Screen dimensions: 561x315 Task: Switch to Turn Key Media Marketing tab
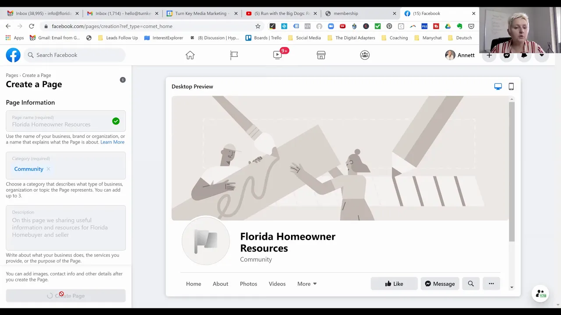tap(202, 14)
